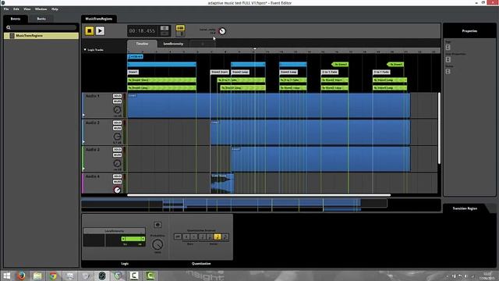The width and height of the screenshot is (499, 281).
Task: Select first 'To Stem2 Start' transition region
Action: pyautogui.click(x=161, y=80)
